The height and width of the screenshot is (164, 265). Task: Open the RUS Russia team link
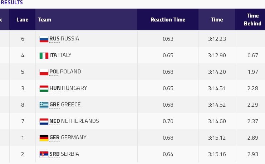tap(64, 39)
